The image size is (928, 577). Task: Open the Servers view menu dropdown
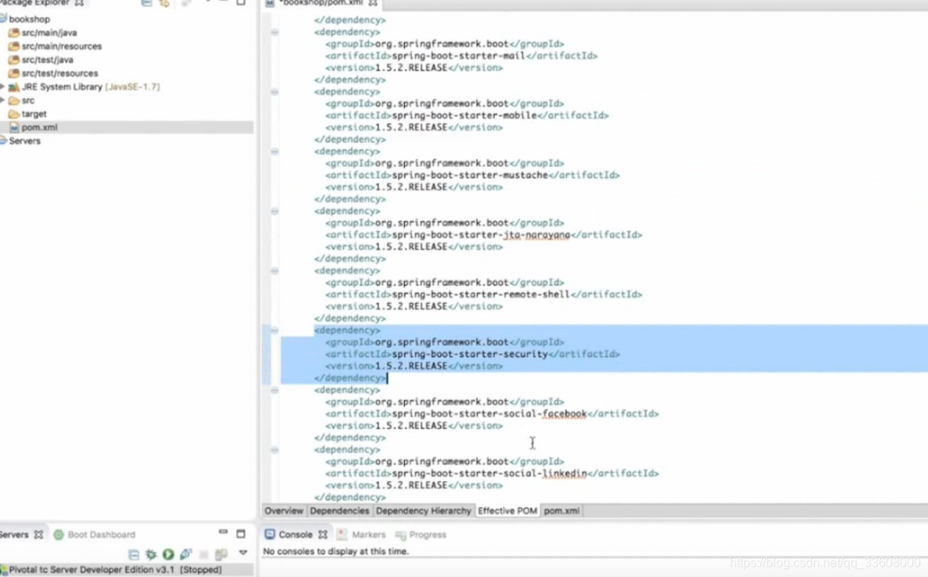tap(243, 553)
